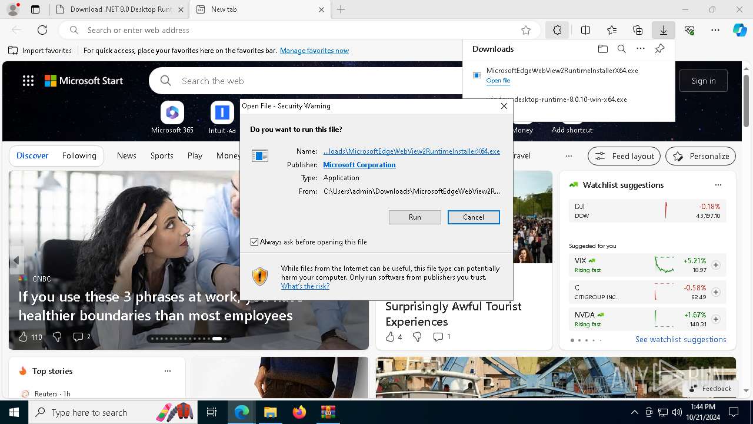Image resolution: width=753 pixels, height=424 pixels.
Task: Open the tab actions menu icon
Action: 35,9
